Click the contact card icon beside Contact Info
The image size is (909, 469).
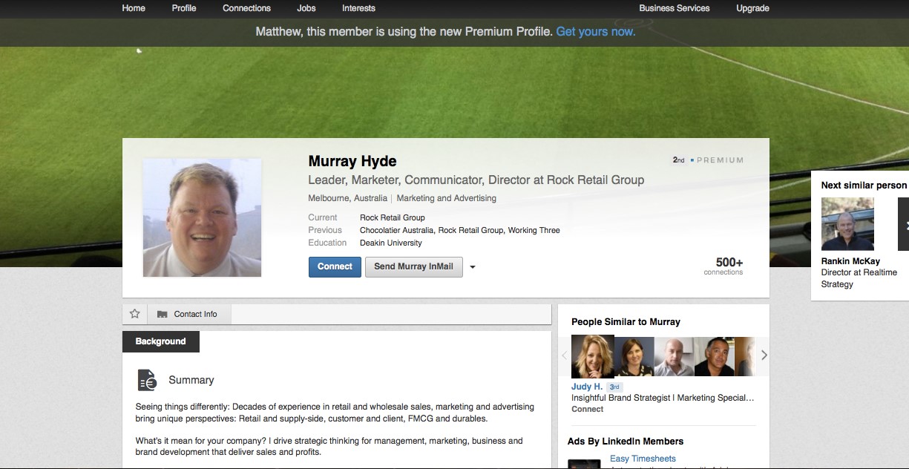pyautogui.click(x=163, y=315)
